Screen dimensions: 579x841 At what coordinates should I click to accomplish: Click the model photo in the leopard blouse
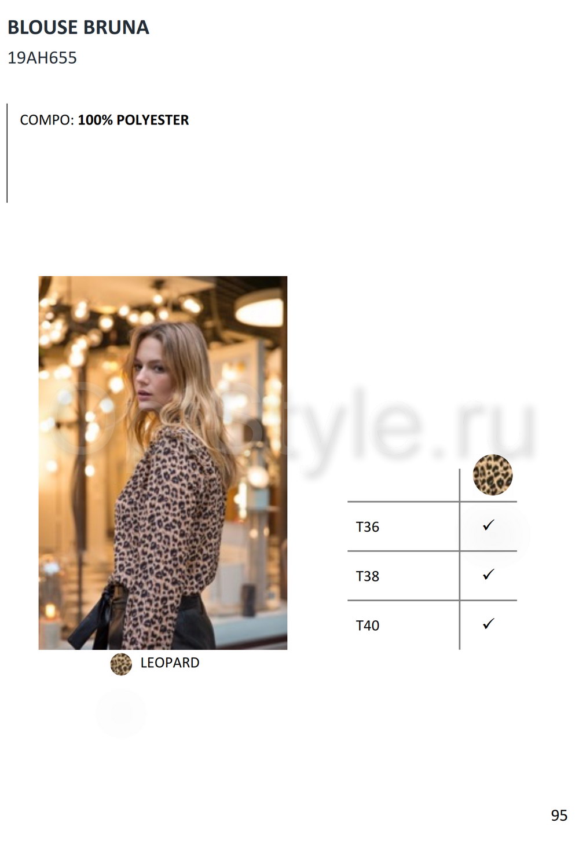(163, 463)
